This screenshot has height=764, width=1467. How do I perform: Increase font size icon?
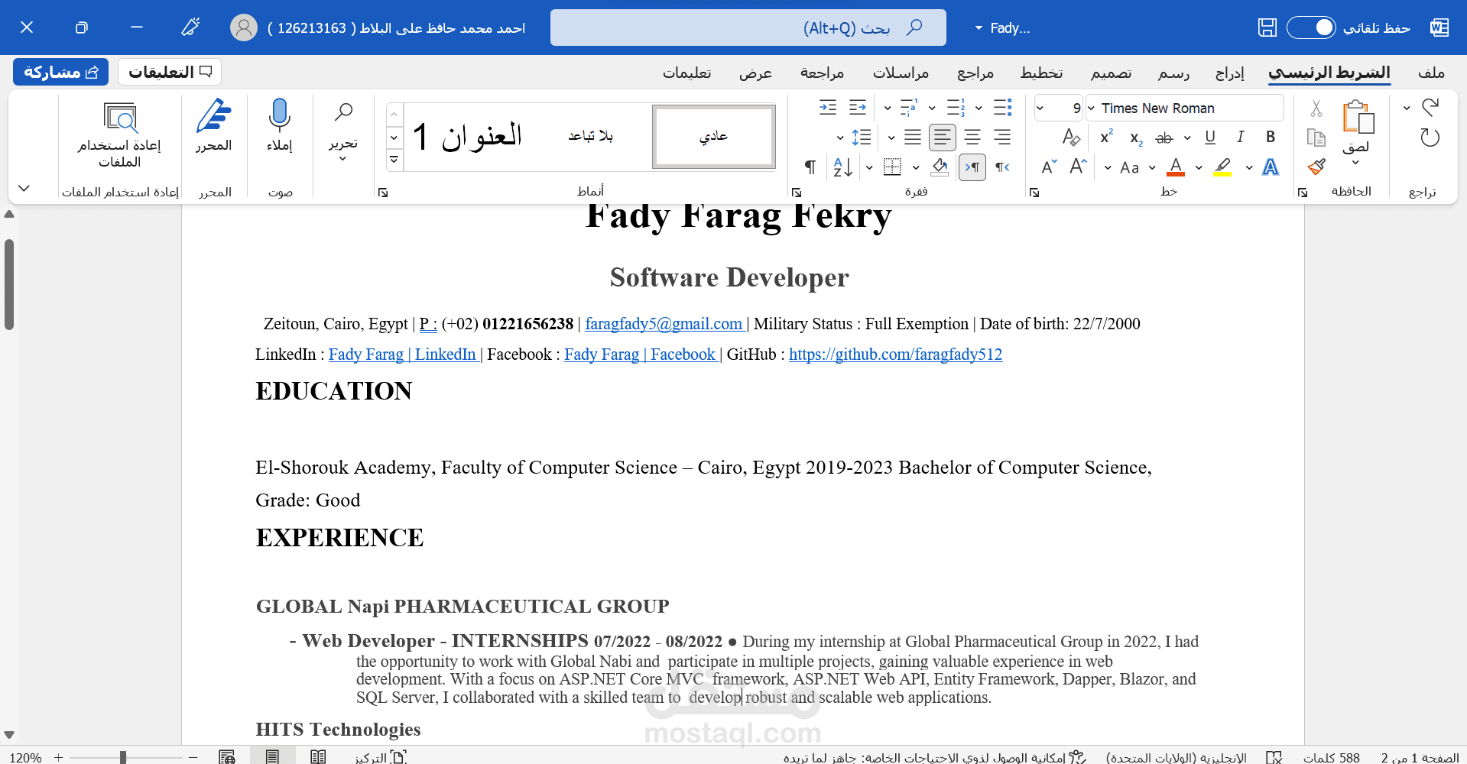click(1078, 167)
